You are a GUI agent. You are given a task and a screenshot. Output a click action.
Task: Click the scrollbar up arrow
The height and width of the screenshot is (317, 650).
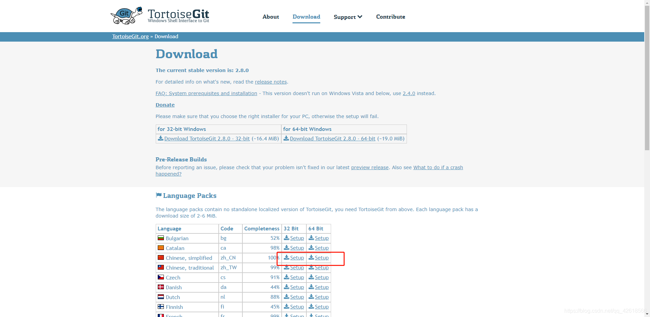click(x=647, y=3)
